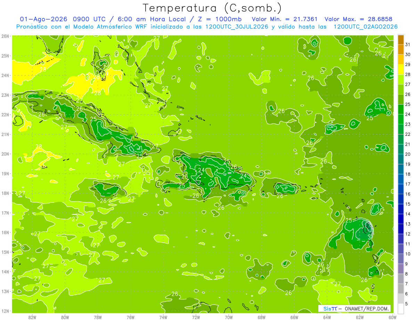
Task: Select the "Valor Max. = 28.6858" text
Action: pos(358,19)
